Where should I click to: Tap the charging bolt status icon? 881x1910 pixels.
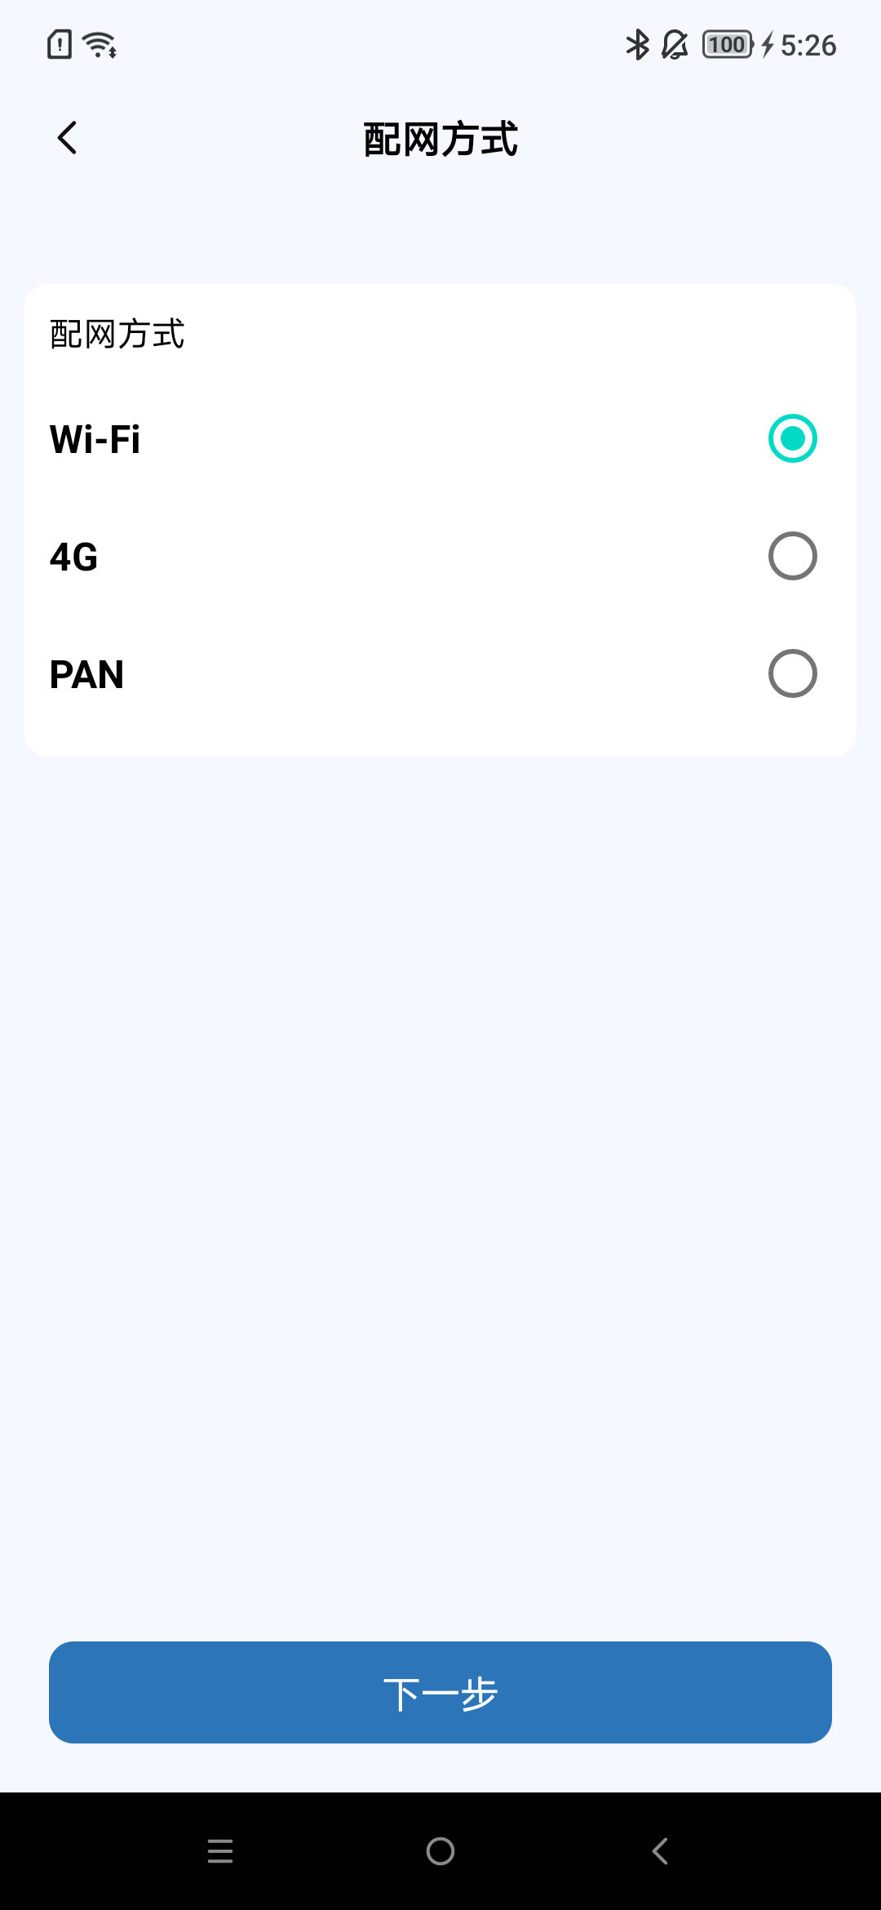tap(767, 45)
